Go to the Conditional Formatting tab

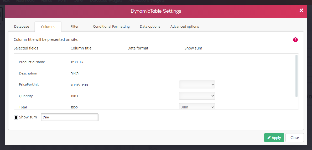pos(111,26)
